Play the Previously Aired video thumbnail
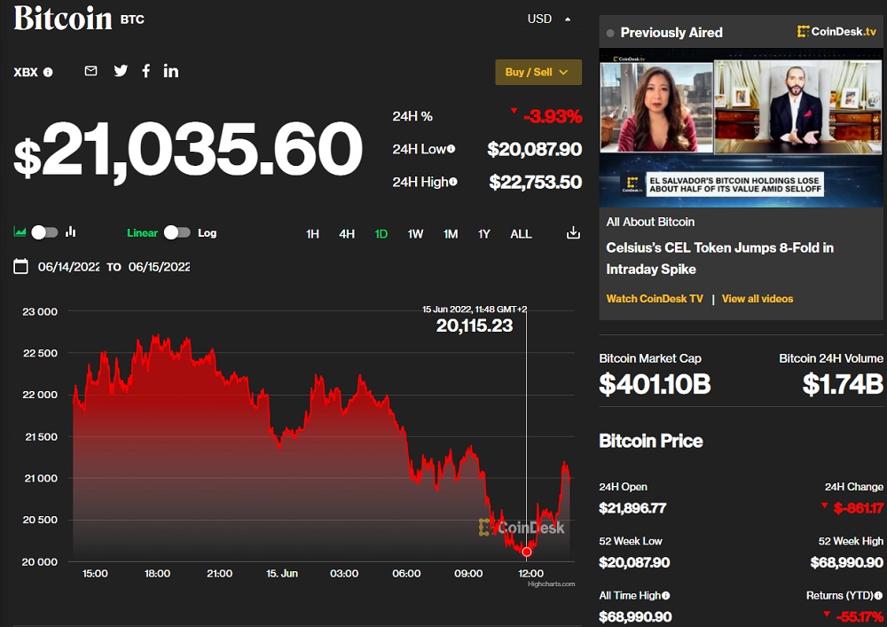 pos(741,128)
